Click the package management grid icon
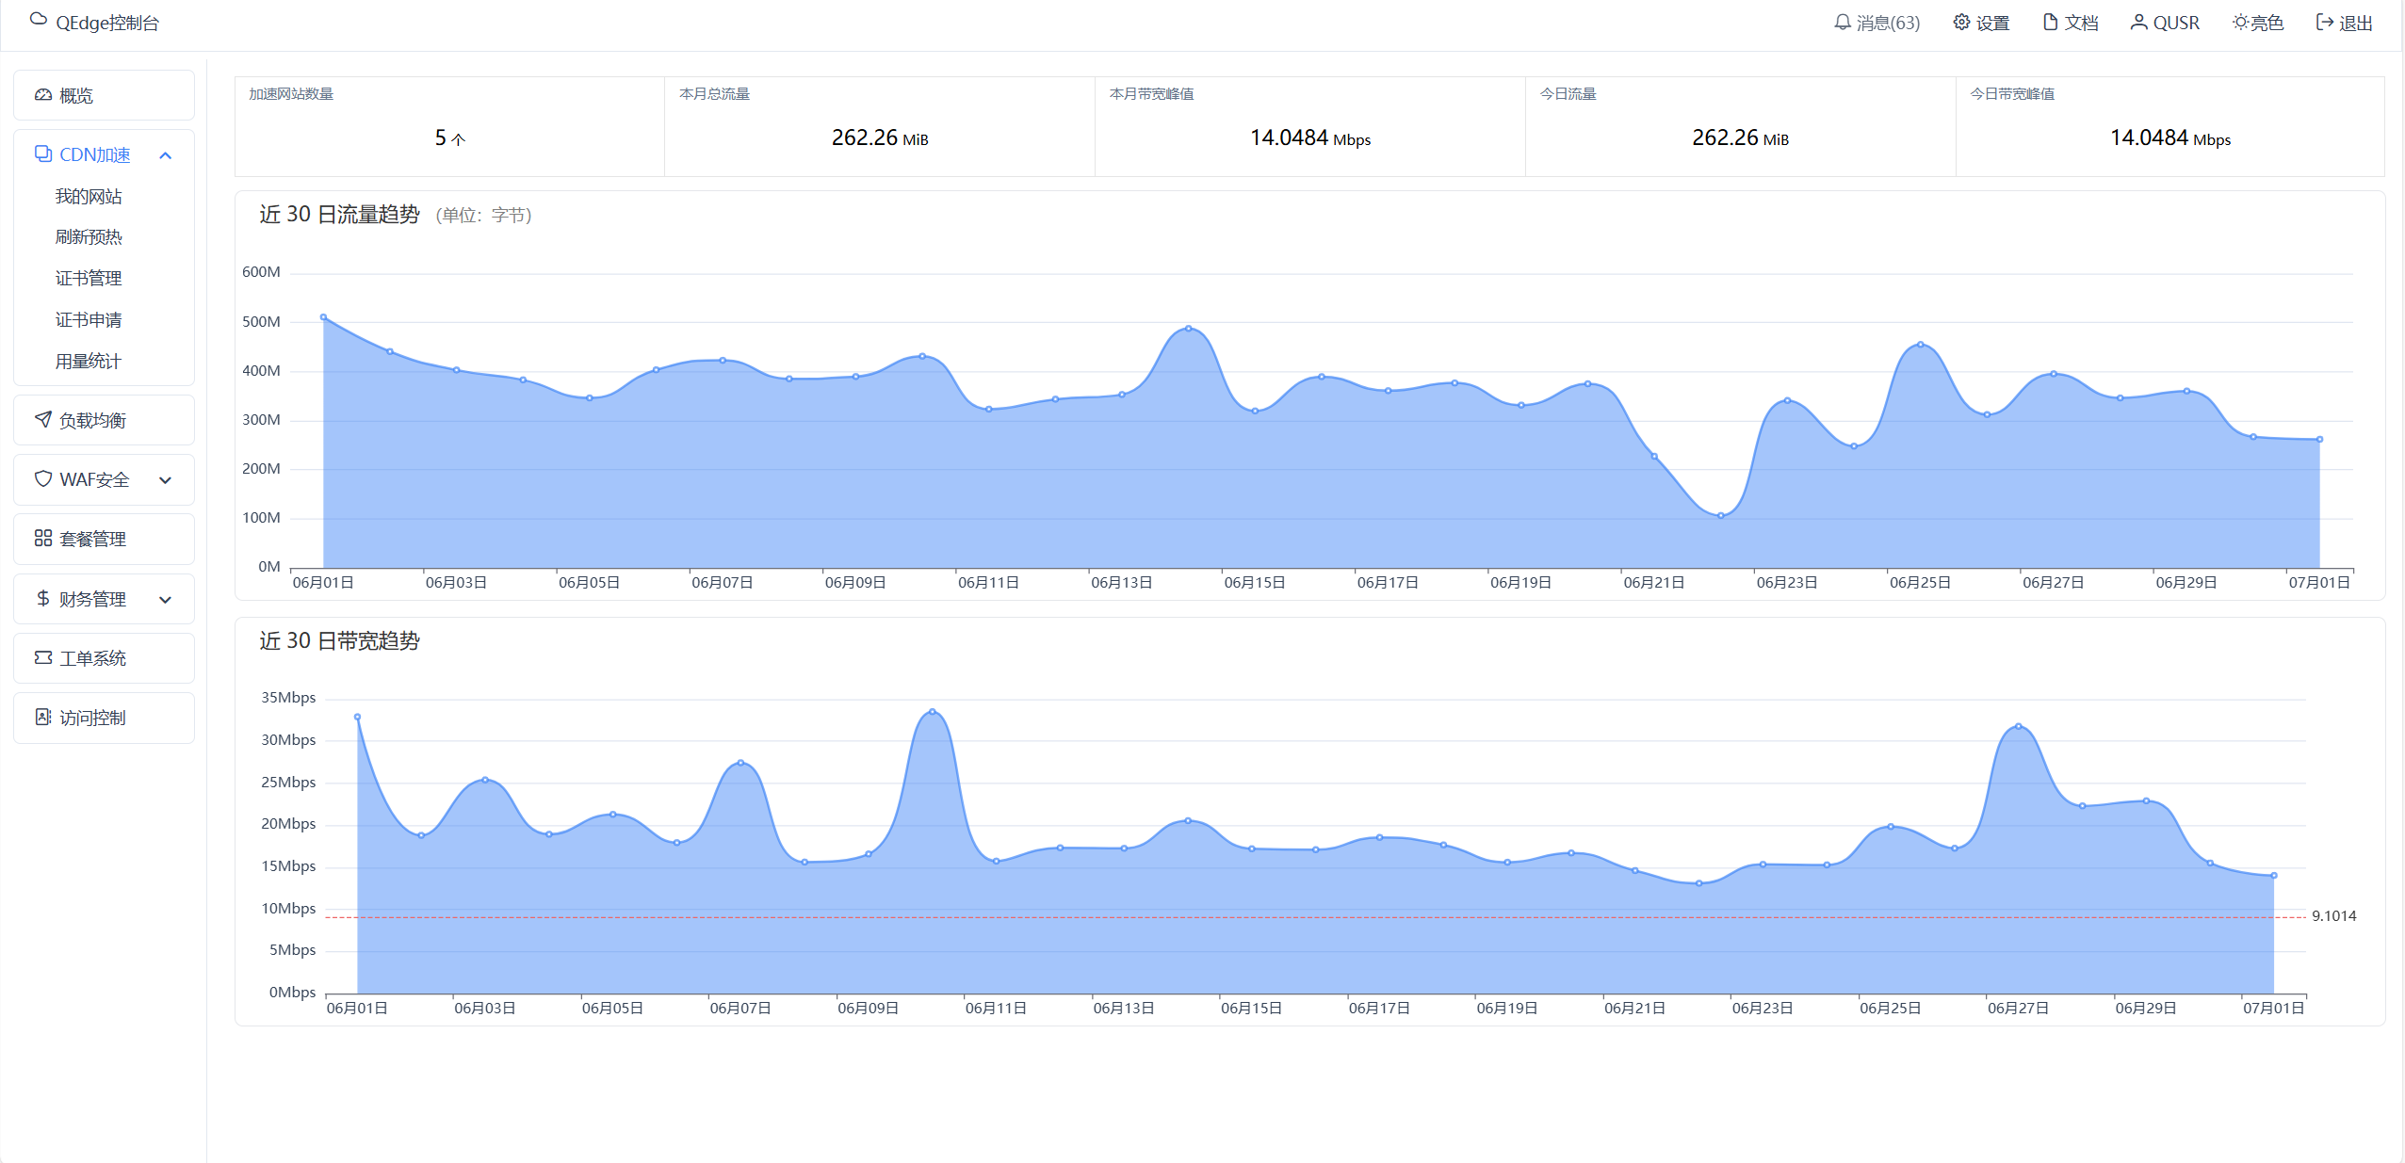2405x1163 pixels. click(x=43, y=539)
